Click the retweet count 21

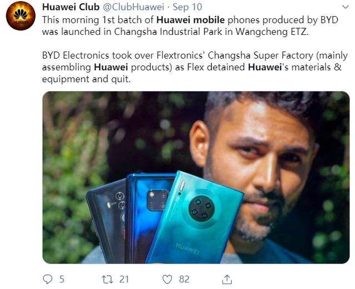pyautogui.click(x=124, y=280)
